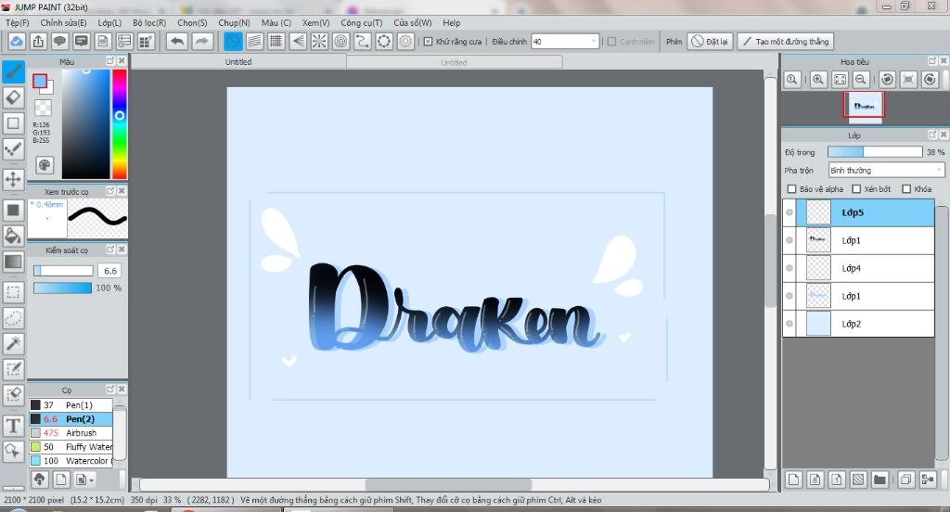
Task: Toggle visibility of Lớp4 layer
Action: pos(790,268)
